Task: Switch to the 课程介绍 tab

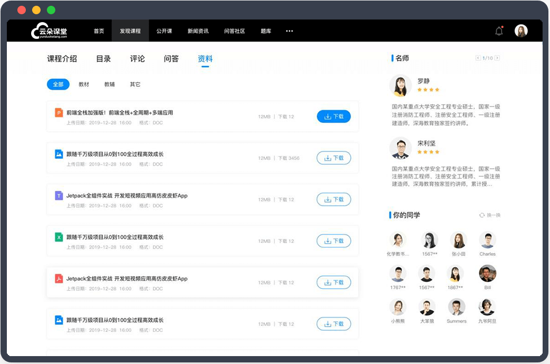Action: 62,58
